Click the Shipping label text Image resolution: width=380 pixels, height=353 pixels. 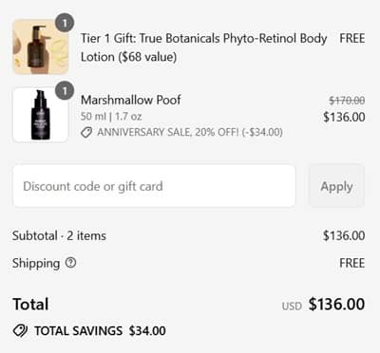pyautogui.click(x=36, y=263)
